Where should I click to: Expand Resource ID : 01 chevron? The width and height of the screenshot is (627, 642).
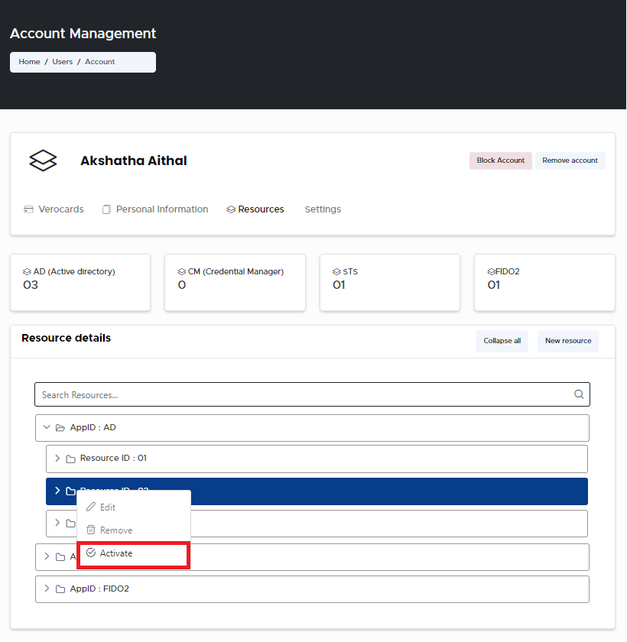pyautogui.click(x=57, y=459)
